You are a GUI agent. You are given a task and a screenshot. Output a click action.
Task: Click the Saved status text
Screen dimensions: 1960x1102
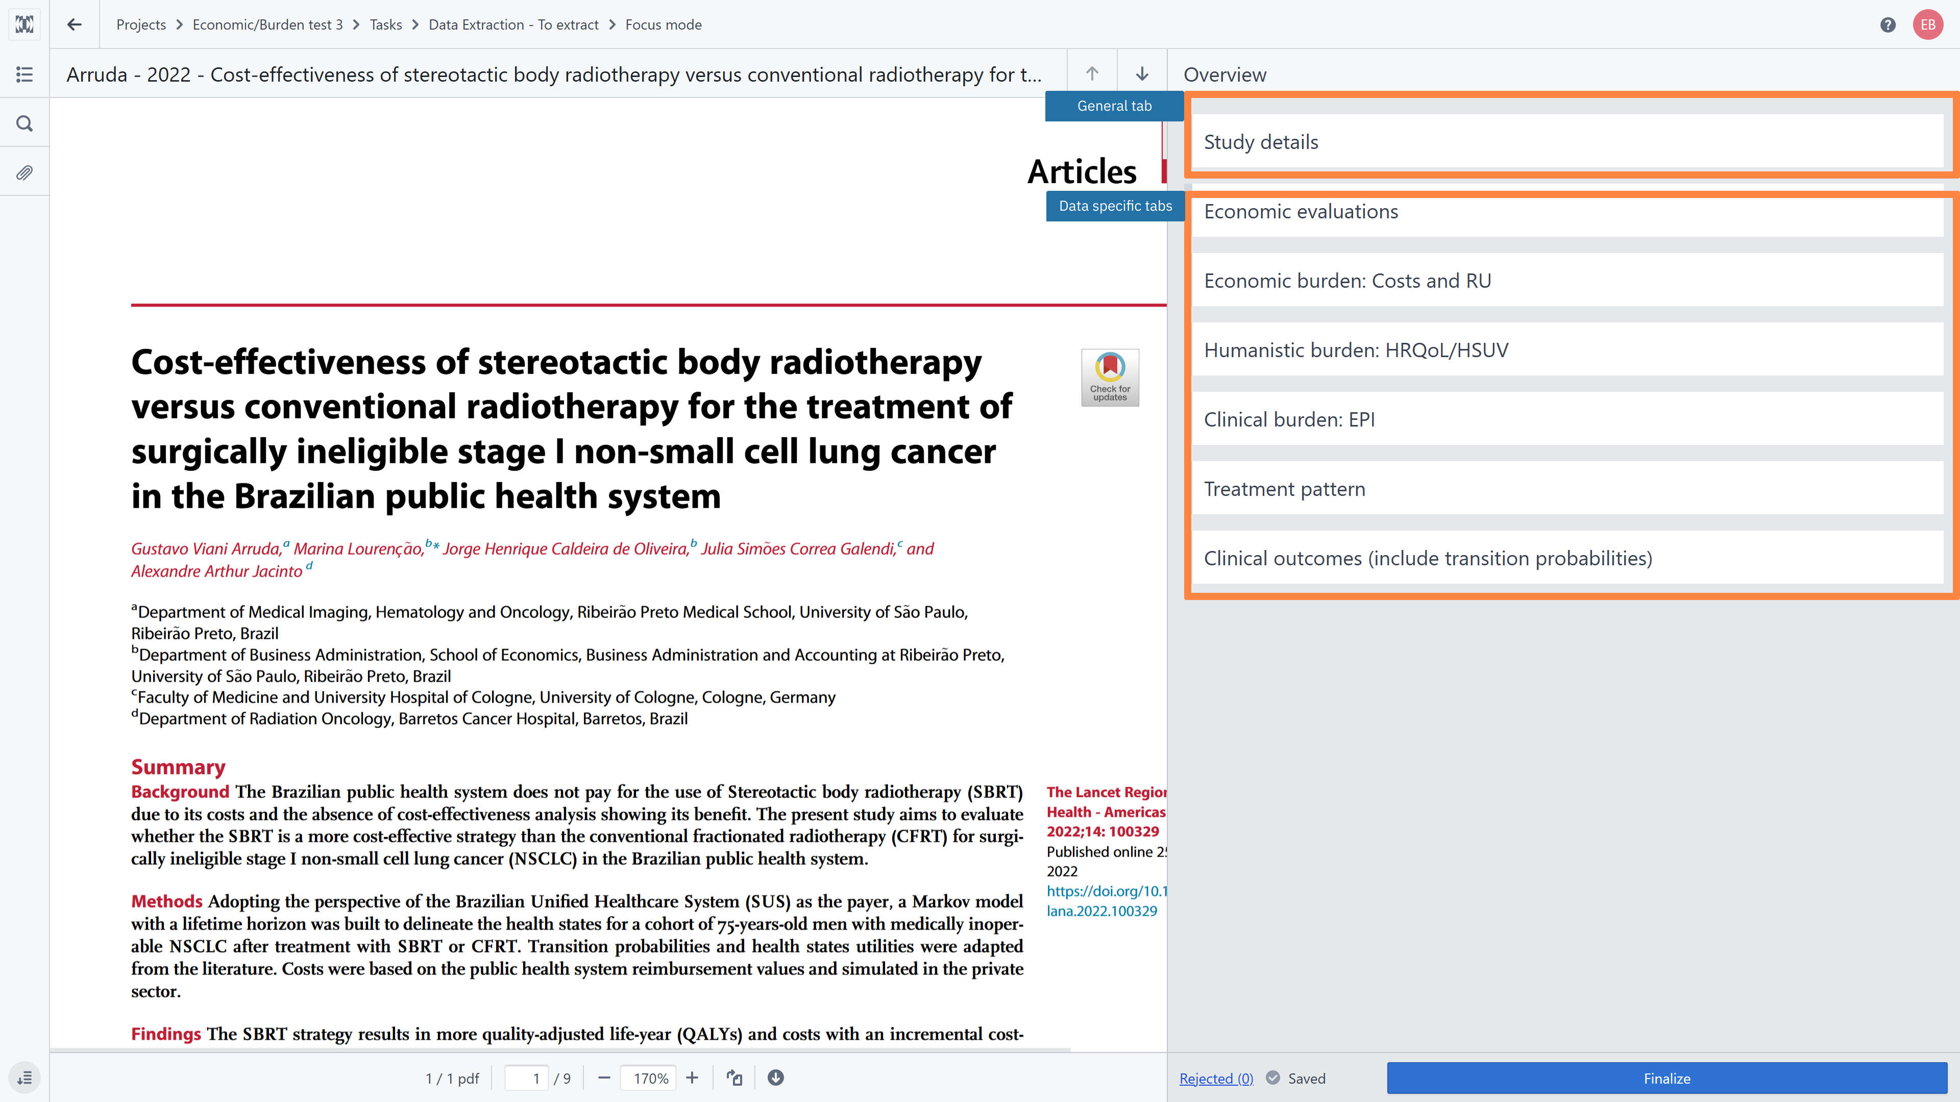[x=1307, y=1079]
